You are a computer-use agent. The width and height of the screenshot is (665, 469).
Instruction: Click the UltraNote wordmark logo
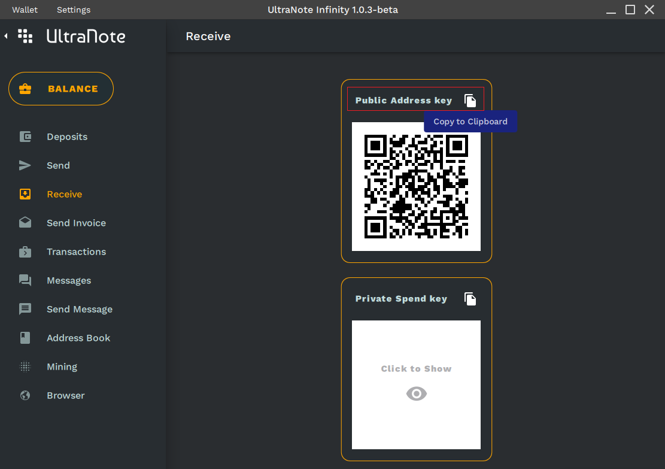pyautogui.click(x=86, y=36)
